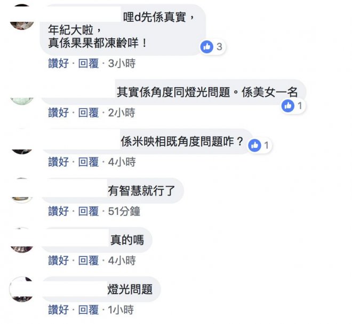352x324 pixels.
Task: Click 回覆 under 其實係角度同燈光問題 comment
Action: tap(89, 113)
